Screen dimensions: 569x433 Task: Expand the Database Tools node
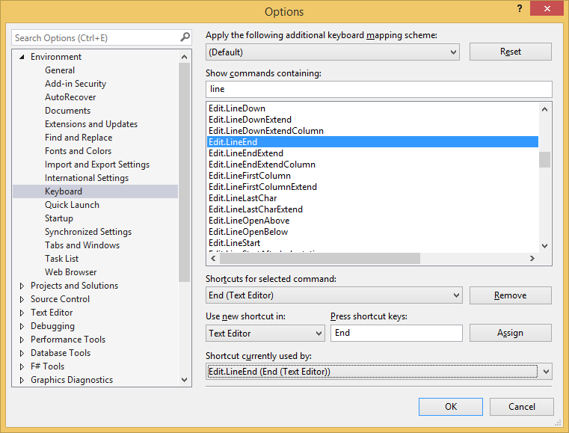(22, 353)
